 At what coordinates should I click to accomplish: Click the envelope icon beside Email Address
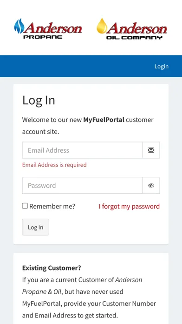151,150
